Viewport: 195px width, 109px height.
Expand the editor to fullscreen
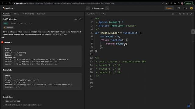191,14
